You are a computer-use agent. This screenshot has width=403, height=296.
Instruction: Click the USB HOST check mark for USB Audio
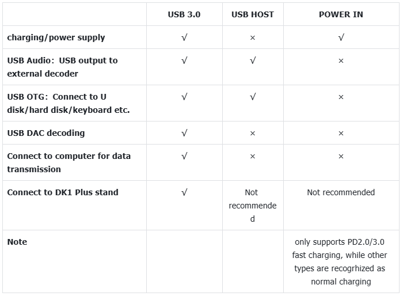click(x=253, y=60)
